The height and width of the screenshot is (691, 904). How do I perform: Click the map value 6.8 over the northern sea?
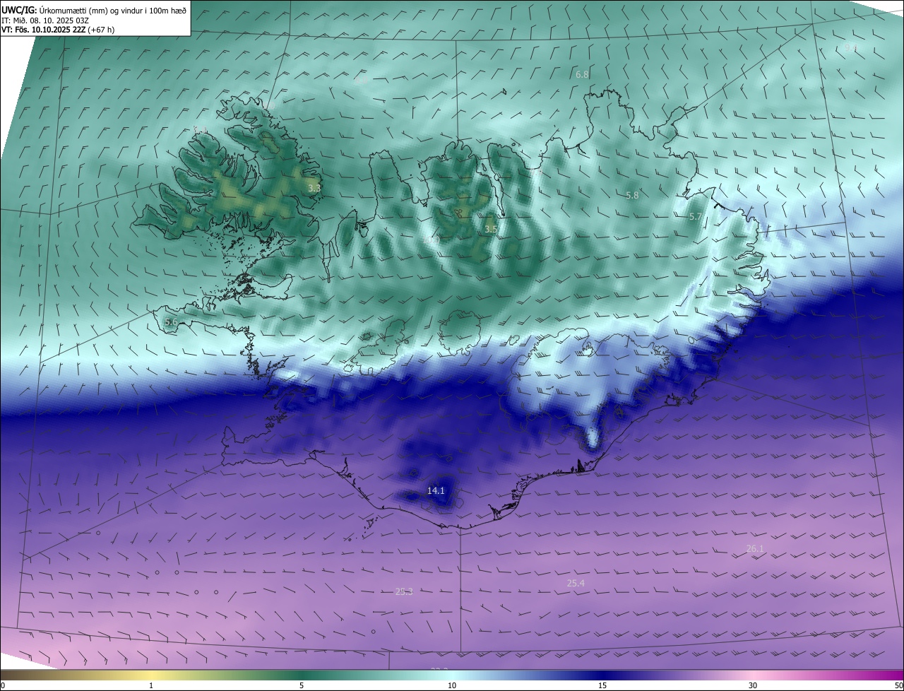tap(582, 74)
